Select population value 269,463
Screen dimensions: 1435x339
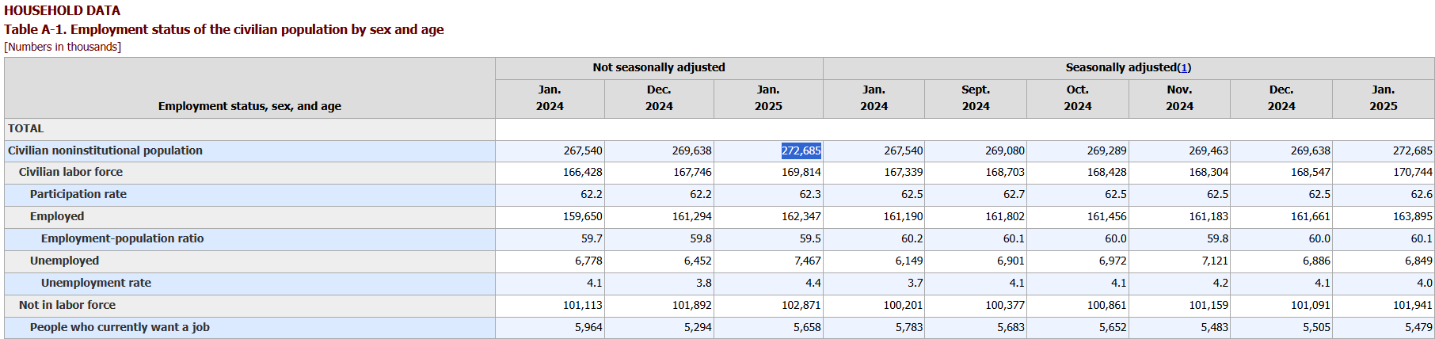1209,150
